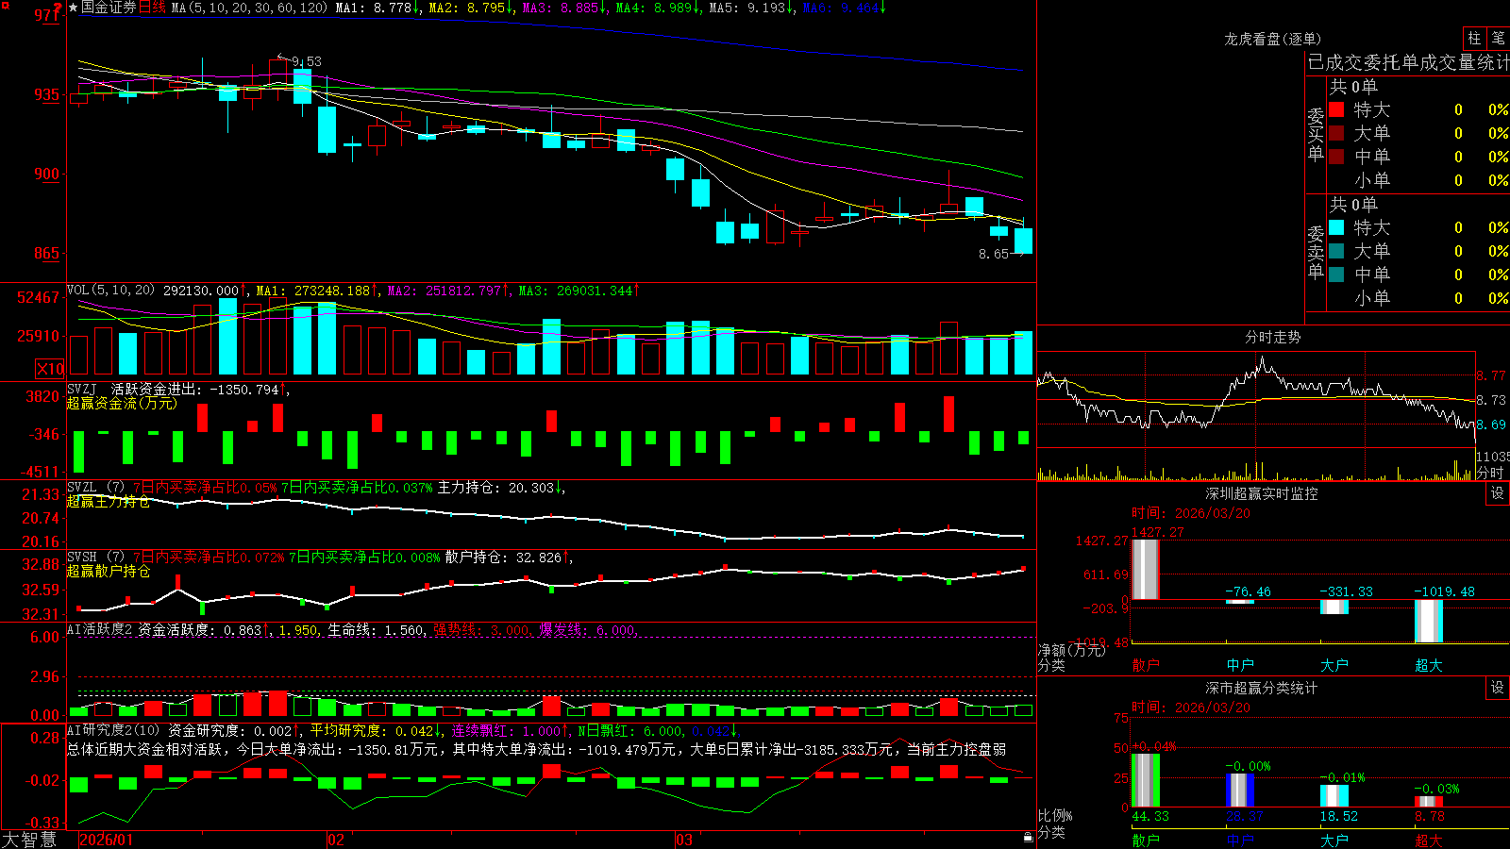Click the 9.53 high price annotation

[307, 61]
